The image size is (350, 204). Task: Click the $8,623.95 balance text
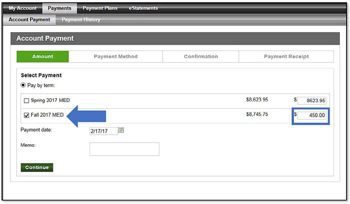(x=257, y=100)
